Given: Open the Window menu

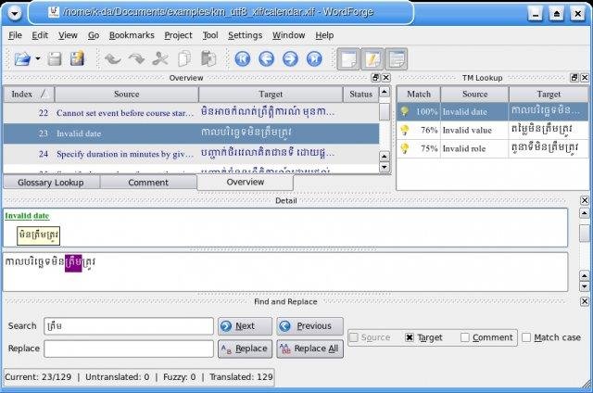Looking at the screenshot, I should pos(288,35).
